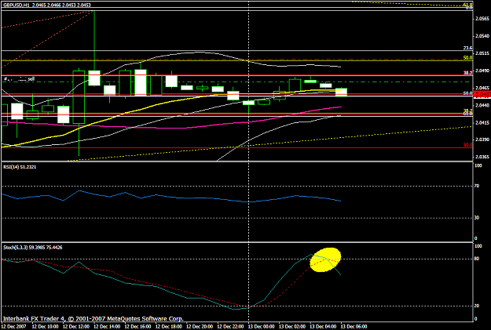Image resolution: width=491 pixels, height=330 pixels.
Task: Click the red current price tag on axis
Action: 482,94
